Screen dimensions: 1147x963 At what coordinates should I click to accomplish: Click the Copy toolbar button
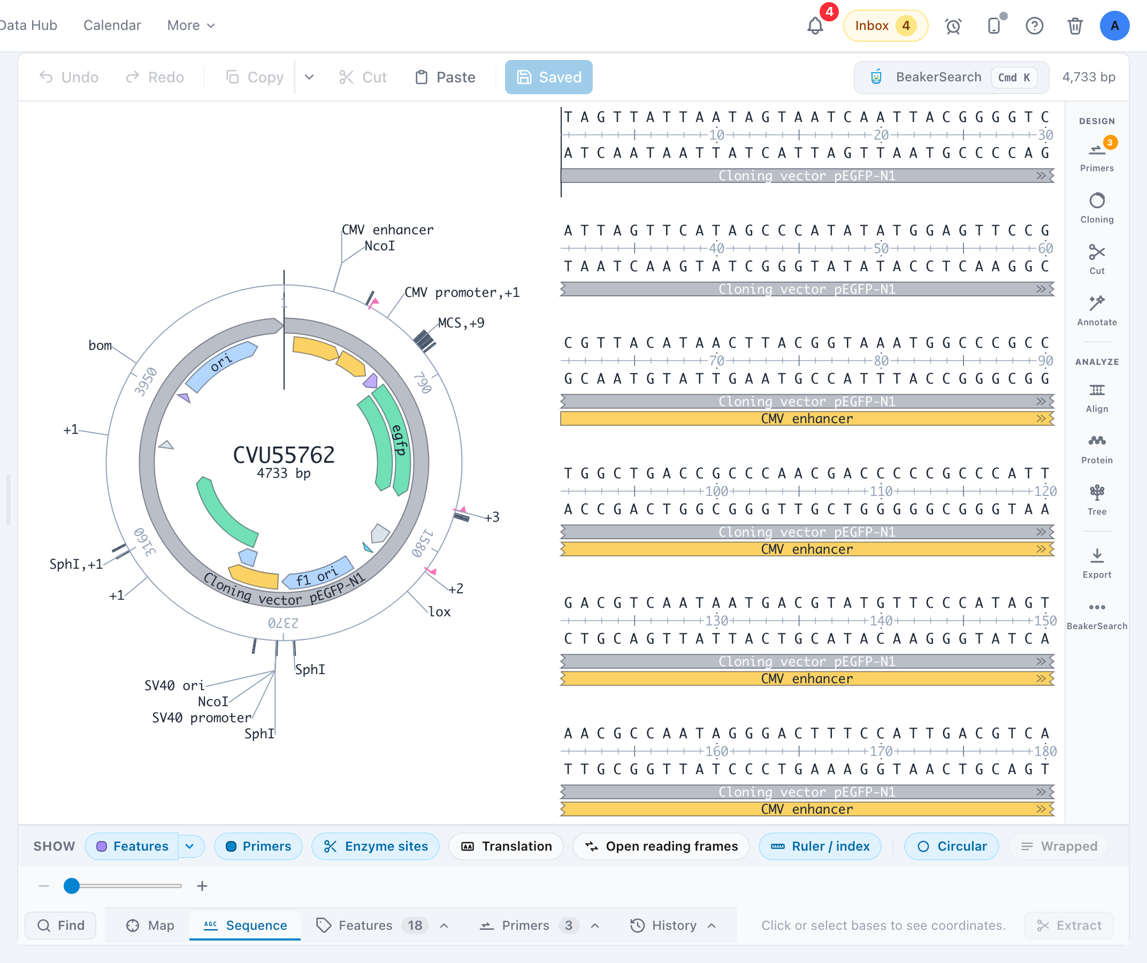click(x=255, y=77)
